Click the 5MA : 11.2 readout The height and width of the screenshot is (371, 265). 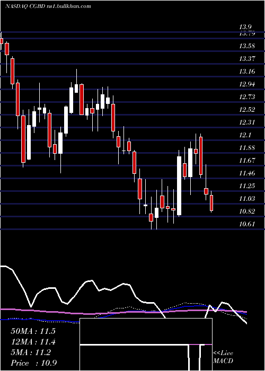(31, 353)
